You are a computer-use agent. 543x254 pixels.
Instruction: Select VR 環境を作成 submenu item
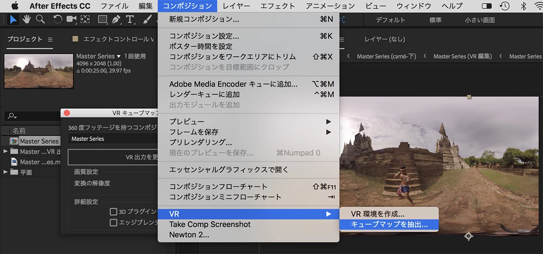pos(389,214)
